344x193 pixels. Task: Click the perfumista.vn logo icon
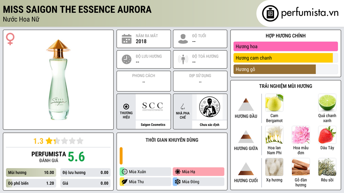270,13
